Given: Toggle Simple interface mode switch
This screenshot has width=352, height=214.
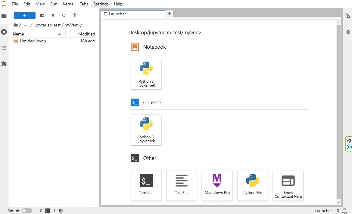Looking at the screenshot, I should coord(27,211).
